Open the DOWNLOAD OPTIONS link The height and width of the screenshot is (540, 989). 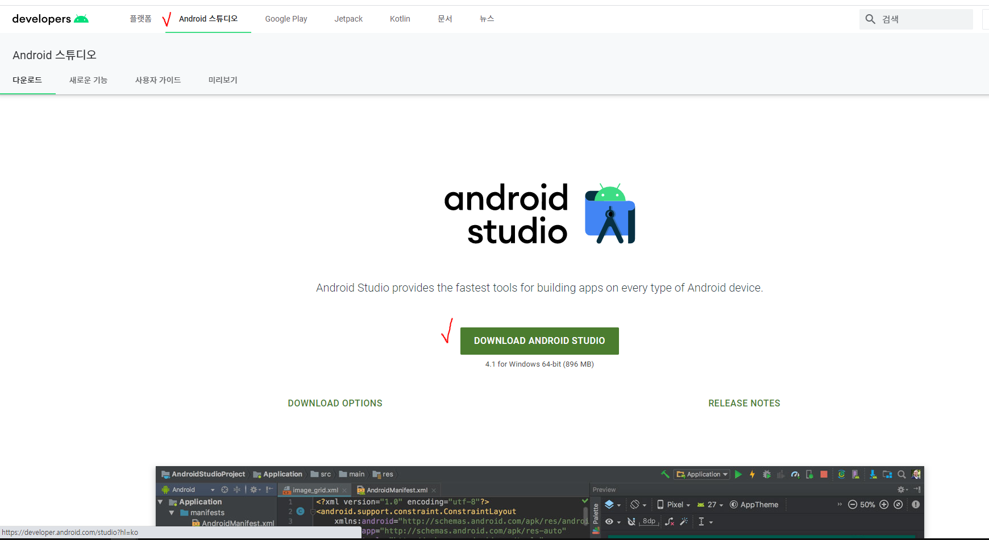click(x=335, y=403)
